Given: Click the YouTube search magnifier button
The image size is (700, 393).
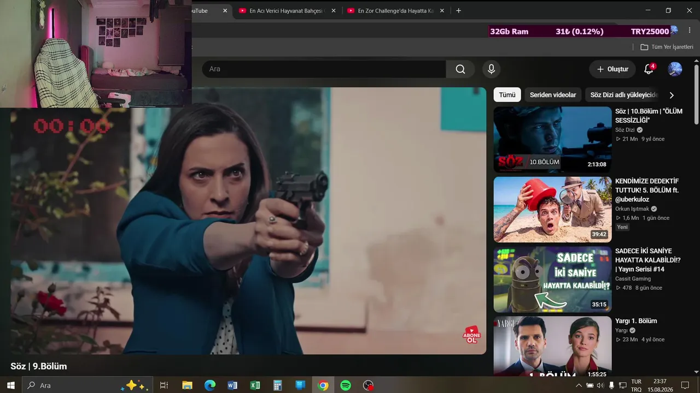Looking at the screenshot, I should (x=460, y=69).
